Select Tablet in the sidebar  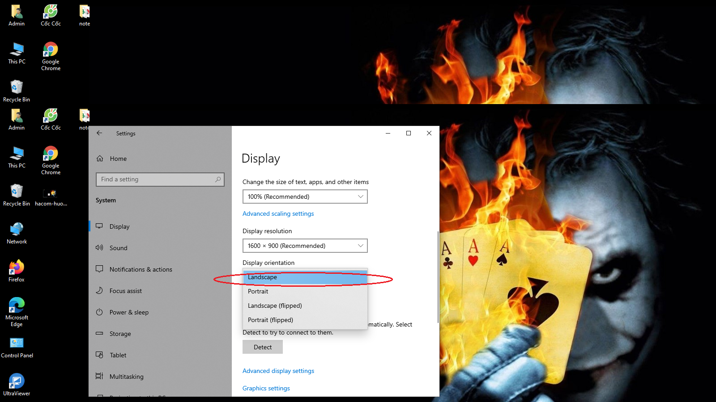[118, 355]
